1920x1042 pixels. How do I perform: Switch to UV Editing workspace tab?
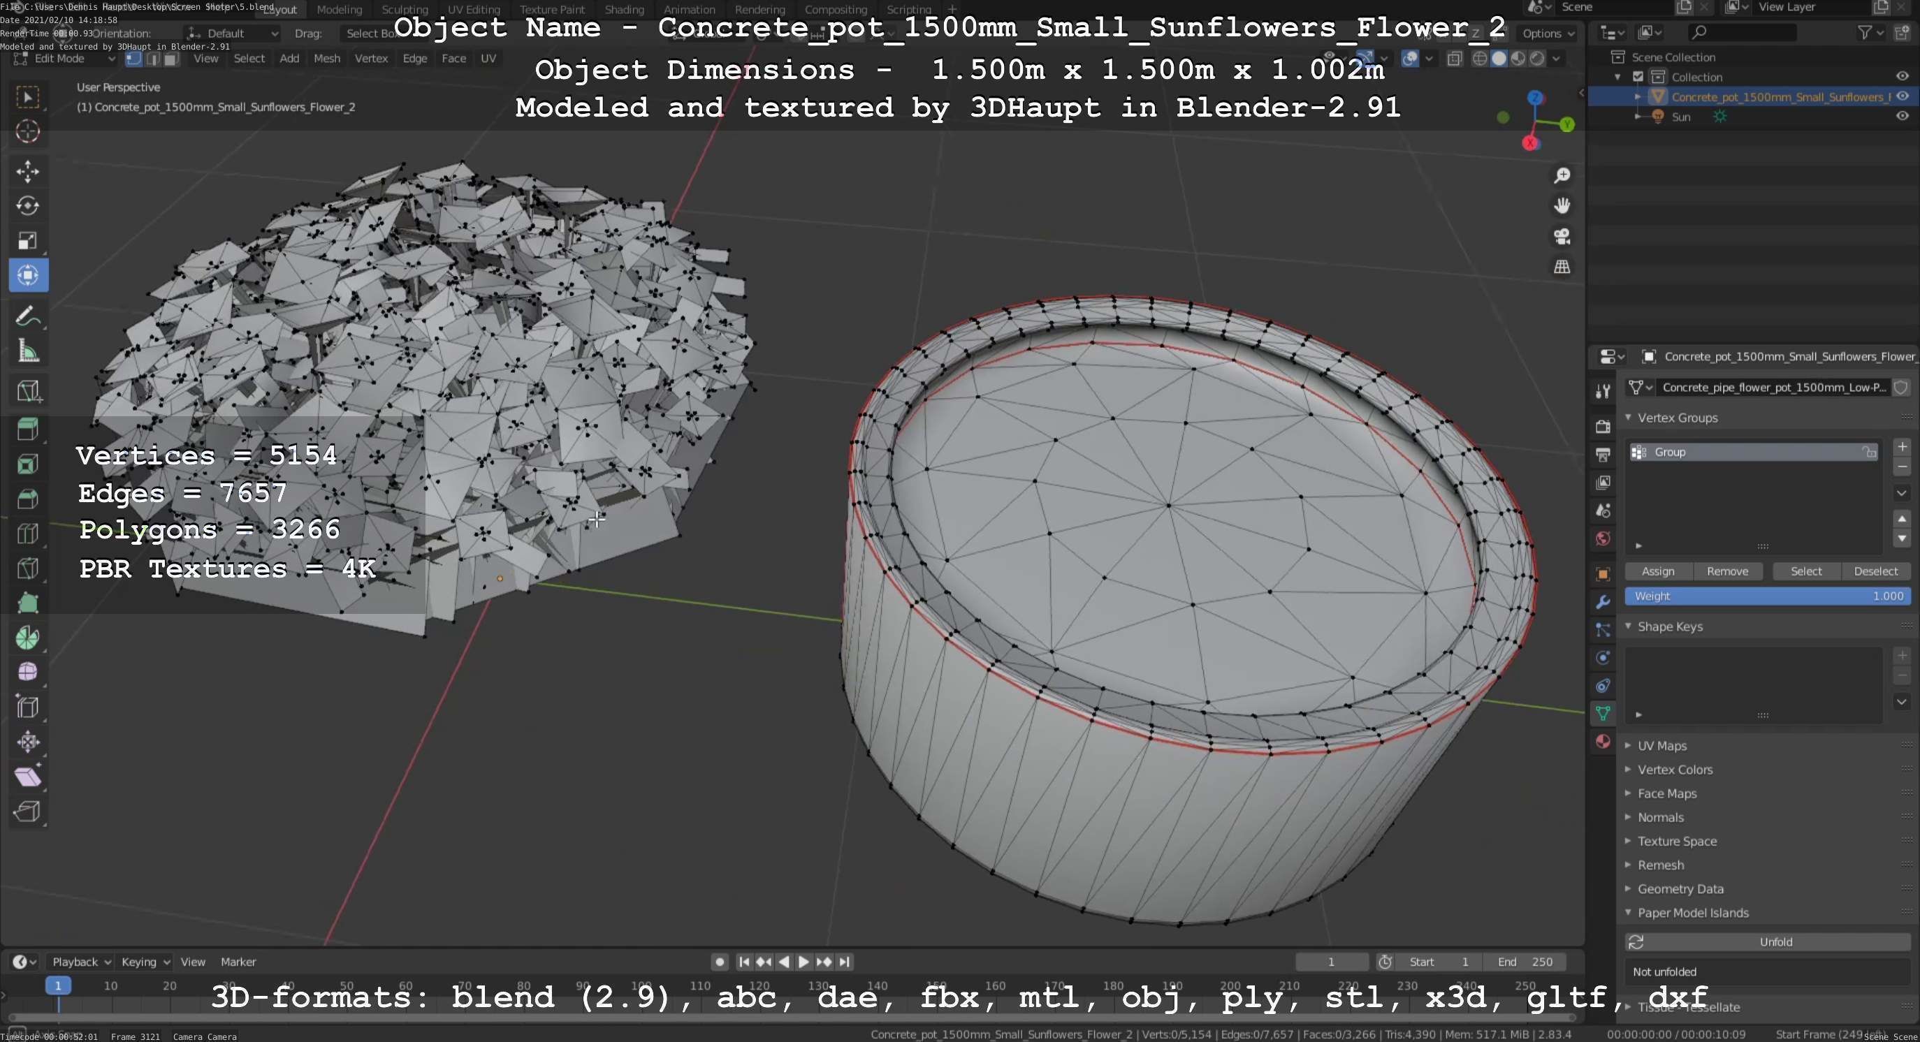(473, 10)
